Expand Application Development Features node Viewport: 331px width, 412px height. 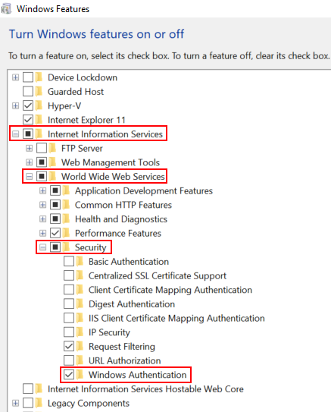(x=42, y=190)
